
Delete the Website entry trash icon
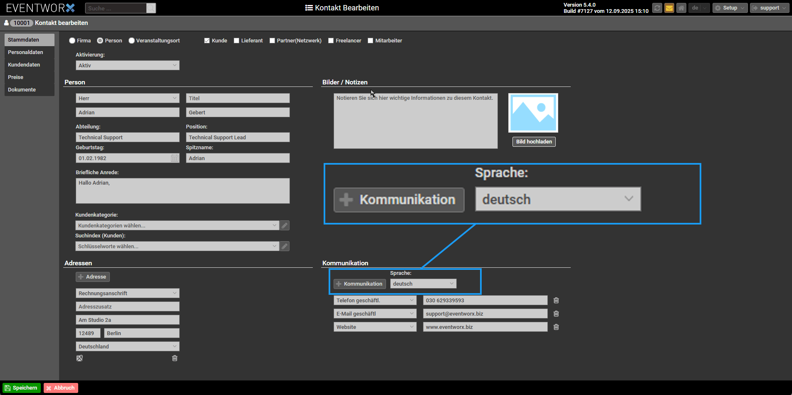(x=556, y=327)
